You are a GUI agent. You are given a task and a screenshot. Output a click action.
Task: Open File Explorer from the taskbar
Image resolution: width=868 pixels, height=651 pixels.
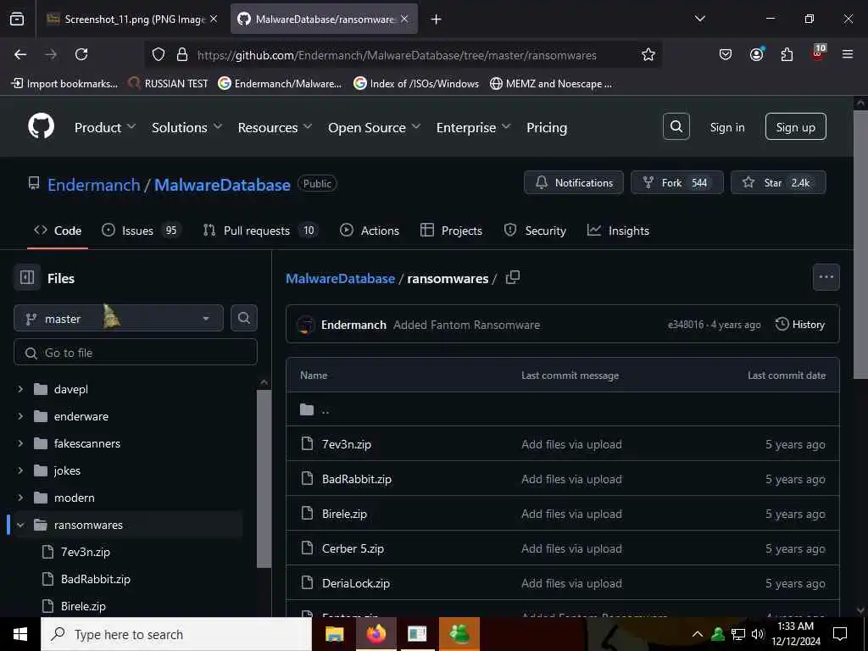point(334,634)
